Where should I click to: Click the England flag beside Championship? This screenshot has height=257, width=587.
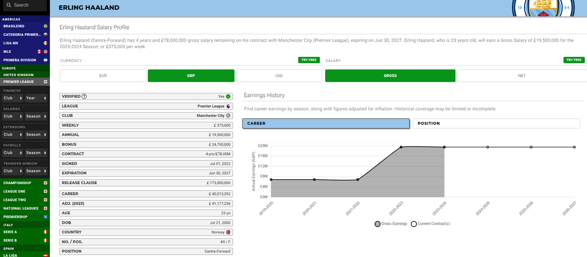pyautogui.click(x=45, y=183)
